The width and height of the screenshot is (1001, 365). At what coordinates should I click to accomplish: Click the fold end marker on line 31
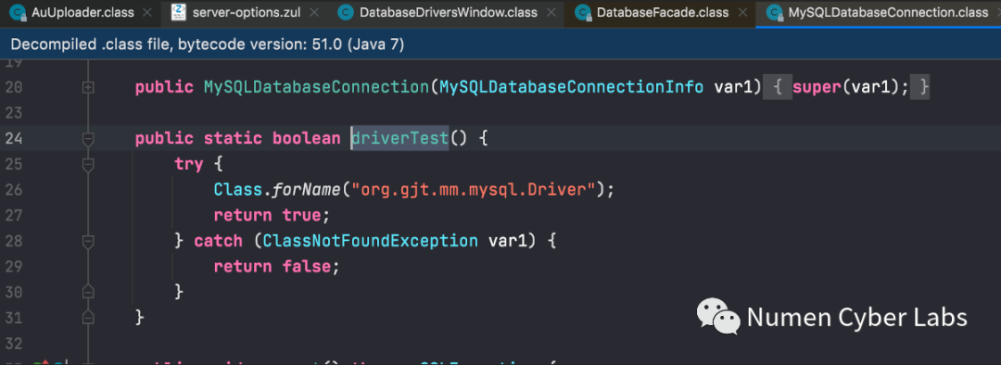coord(88,317)
